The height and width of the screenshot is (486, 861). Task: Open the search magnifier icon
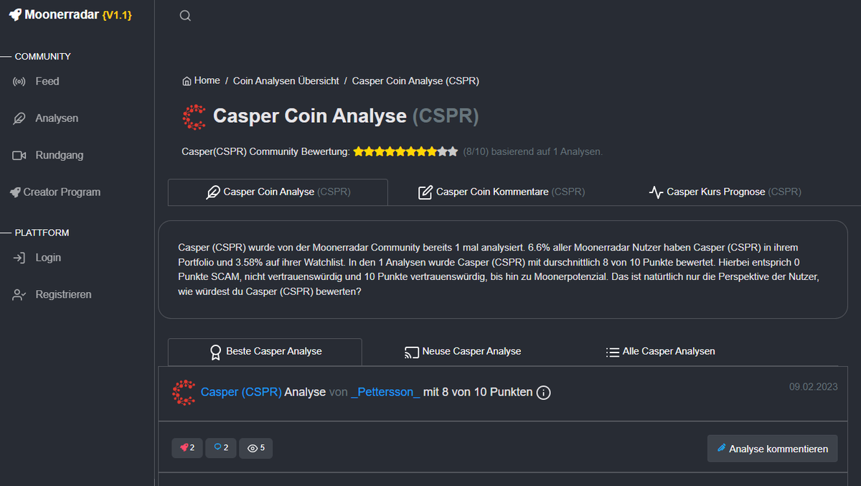click(x=185, y=16)
